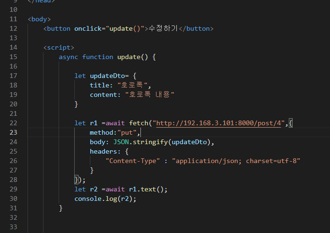Click the stringify method name
Image resolution: width=330 pixels, height=233 pixels.
pyautogui.click(x=150, y=142)
